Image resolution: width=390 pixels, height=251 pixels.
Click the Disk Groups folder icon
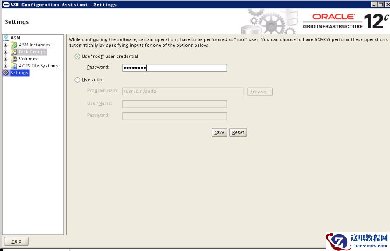tap(14, 52)
